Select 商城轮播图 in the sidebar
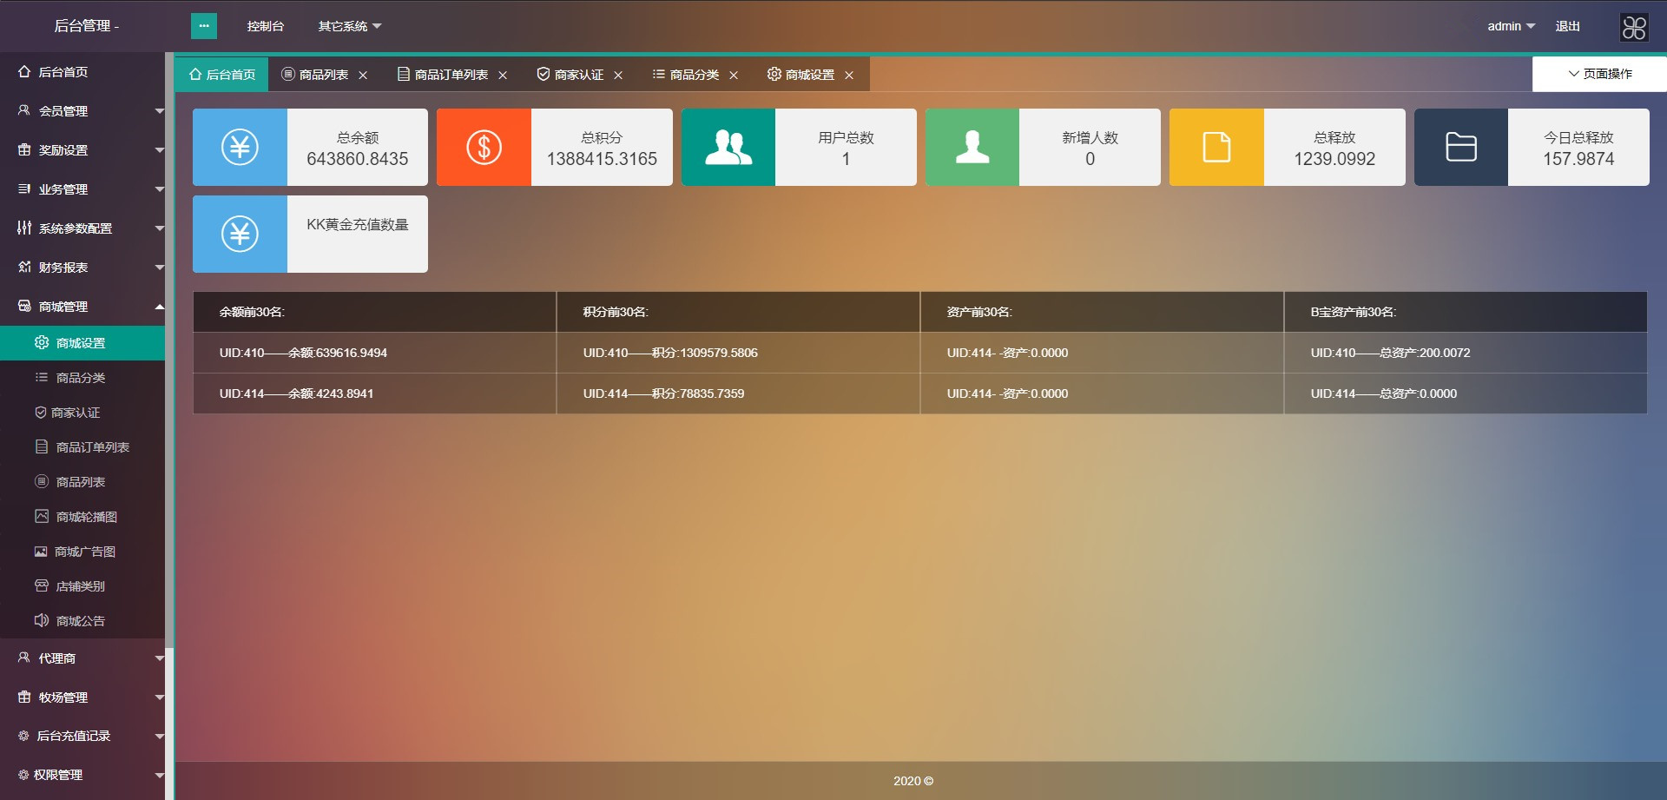The height and width of the screenshot is (800, 1667). 86,517
